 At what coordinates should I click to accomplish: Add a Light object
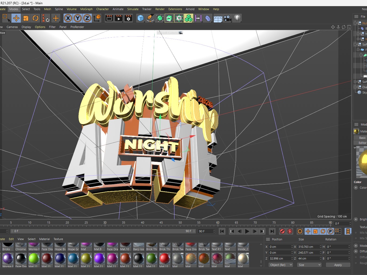237,18
